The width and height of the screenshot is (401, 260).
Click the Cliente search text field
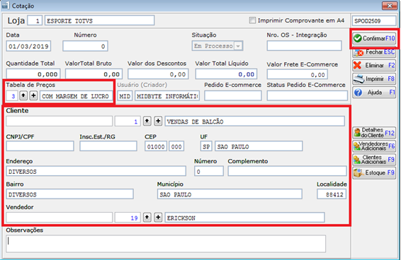[60, 122]
